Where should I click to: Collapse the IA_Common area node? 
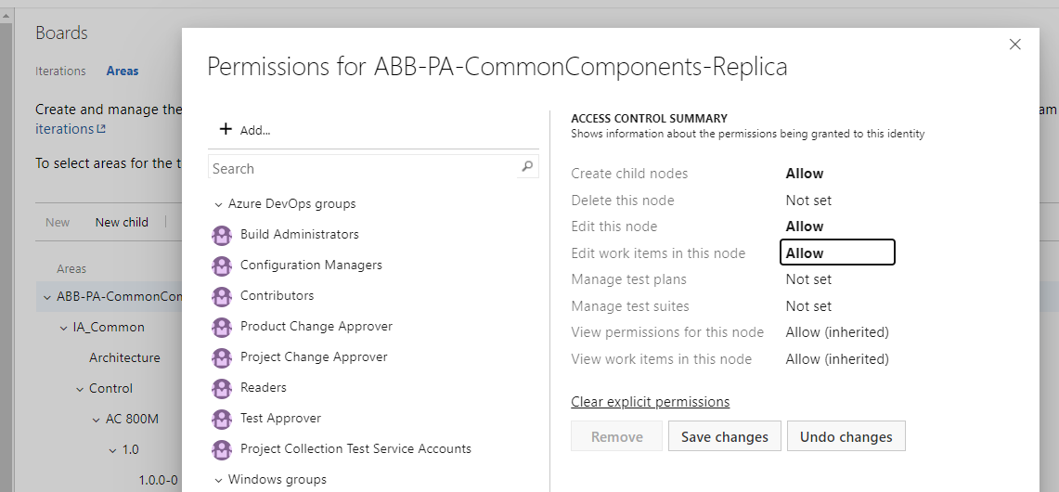click(63, 328)
